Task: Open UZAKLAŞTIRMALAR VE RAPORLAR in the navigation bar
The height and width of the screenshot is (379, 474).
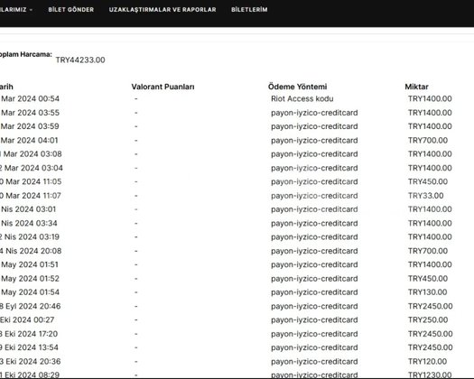Action: (x=163, y=10)
